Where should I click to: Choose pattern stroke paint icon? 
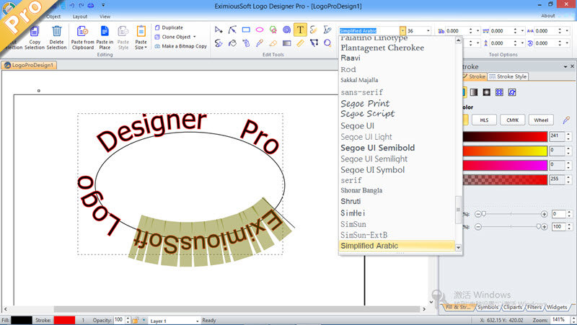pyautogui.click(x=499, y=92)
